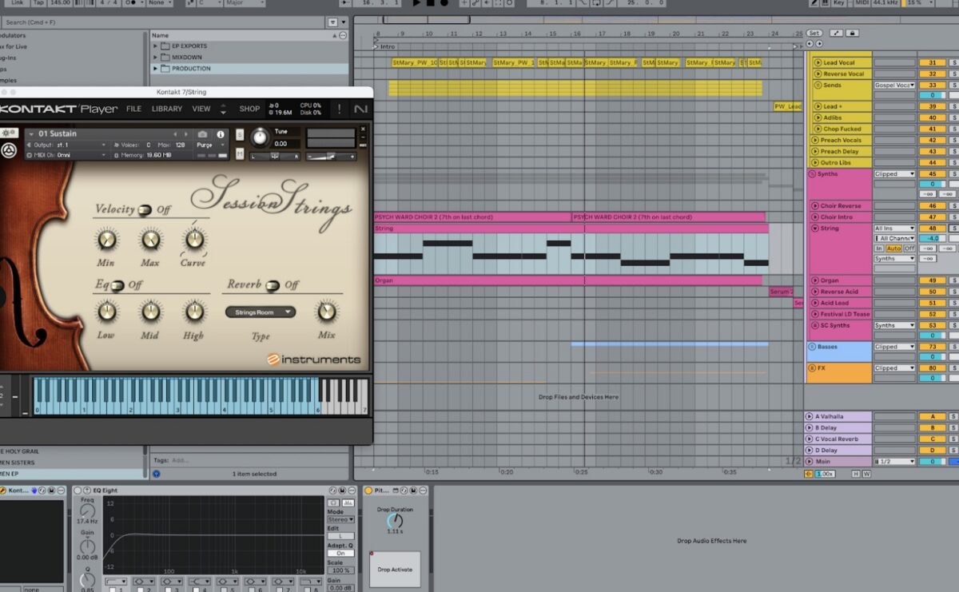Image resolution: width=959 pixels, height=592 pixels.
Task: Click the Preach Vocals track play icon
Action: [x=815, y=140]
